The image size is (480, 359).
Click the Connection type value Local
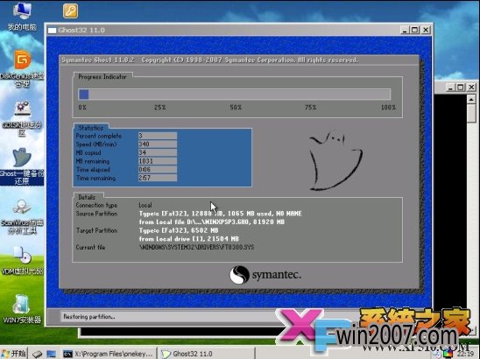145,205
